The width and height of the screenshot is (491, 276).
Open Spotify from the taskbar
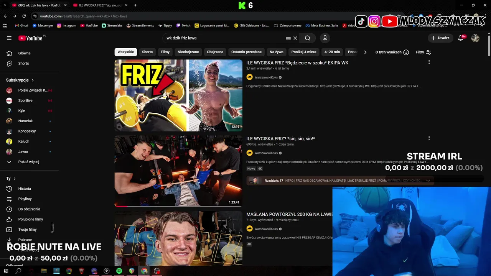(x=119, y=271)
